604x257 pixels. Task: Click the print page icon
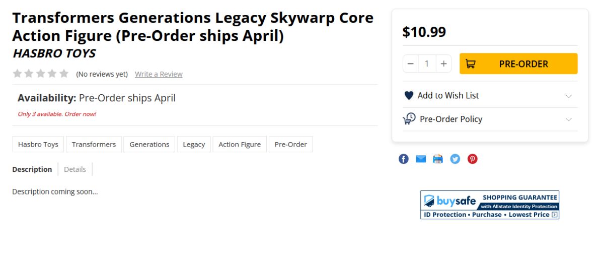438,159
